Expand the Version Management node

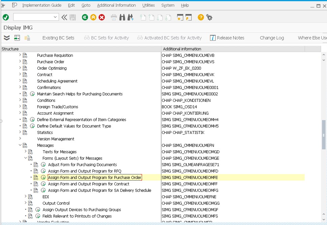coord(20,139)
